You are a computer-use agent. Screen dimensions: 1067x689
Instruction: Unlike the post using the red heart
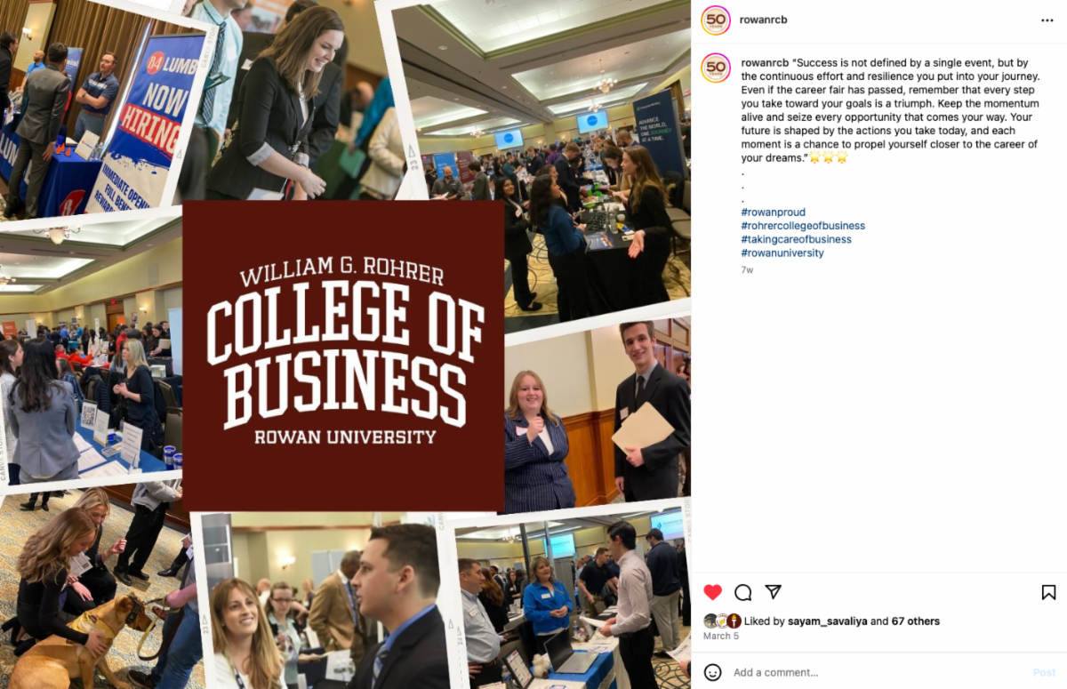(712, 592)
